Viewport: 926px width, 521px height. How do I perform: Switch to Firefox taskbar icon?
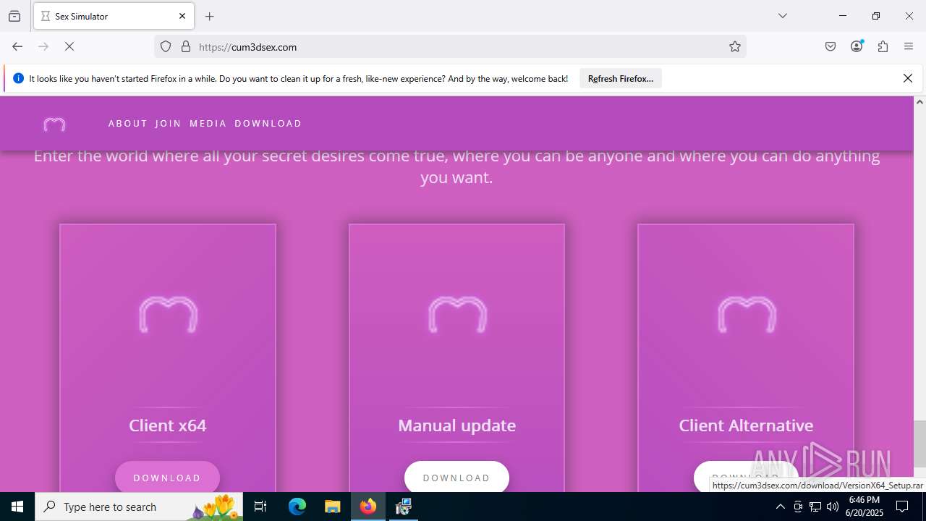point(368,507)
